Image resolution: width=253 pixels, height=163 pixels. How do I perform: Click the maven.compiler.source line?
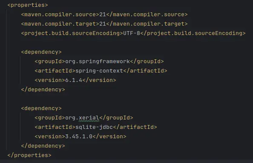(104, 15)
